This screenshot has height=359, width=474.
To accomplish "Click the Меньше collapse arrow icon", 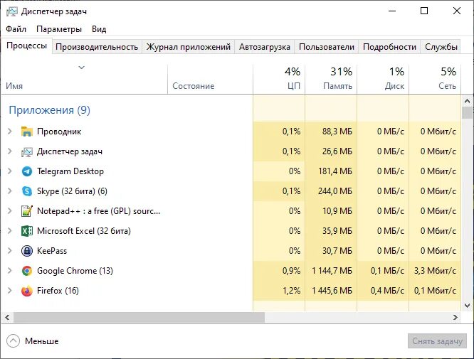I will 13,341.
